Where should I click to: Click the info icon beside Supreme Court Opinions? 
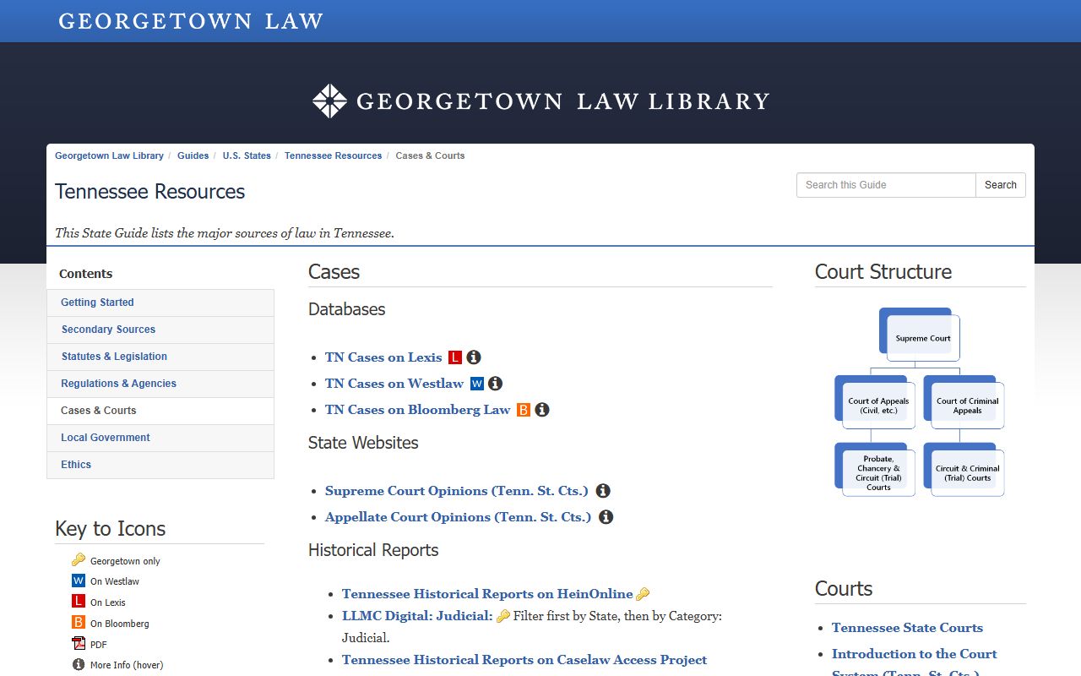point(603,491)
